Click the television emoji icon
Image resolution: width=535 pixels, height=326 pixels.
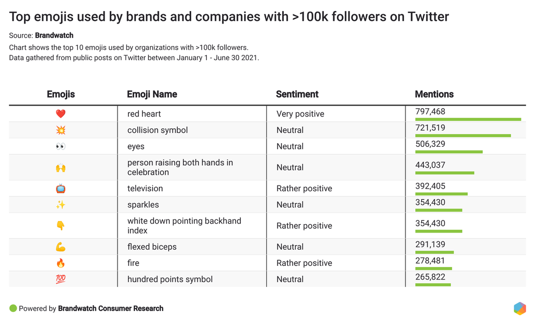coord(61,189)
